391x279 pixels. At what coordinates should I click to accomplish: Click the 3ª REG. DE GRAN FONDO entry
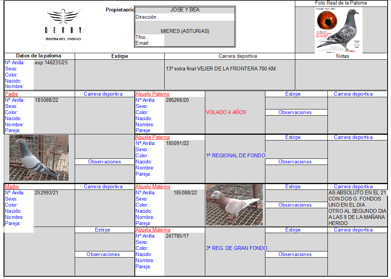(236, 248)
